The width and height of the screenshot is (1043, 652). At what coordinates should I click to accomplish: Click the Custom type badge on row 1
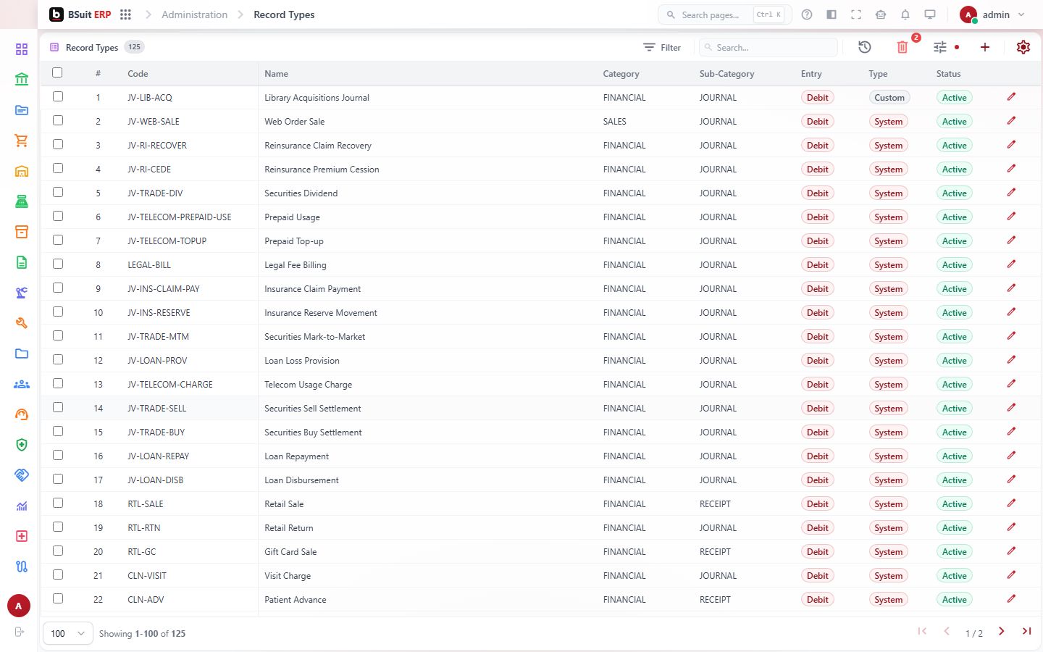889,98
